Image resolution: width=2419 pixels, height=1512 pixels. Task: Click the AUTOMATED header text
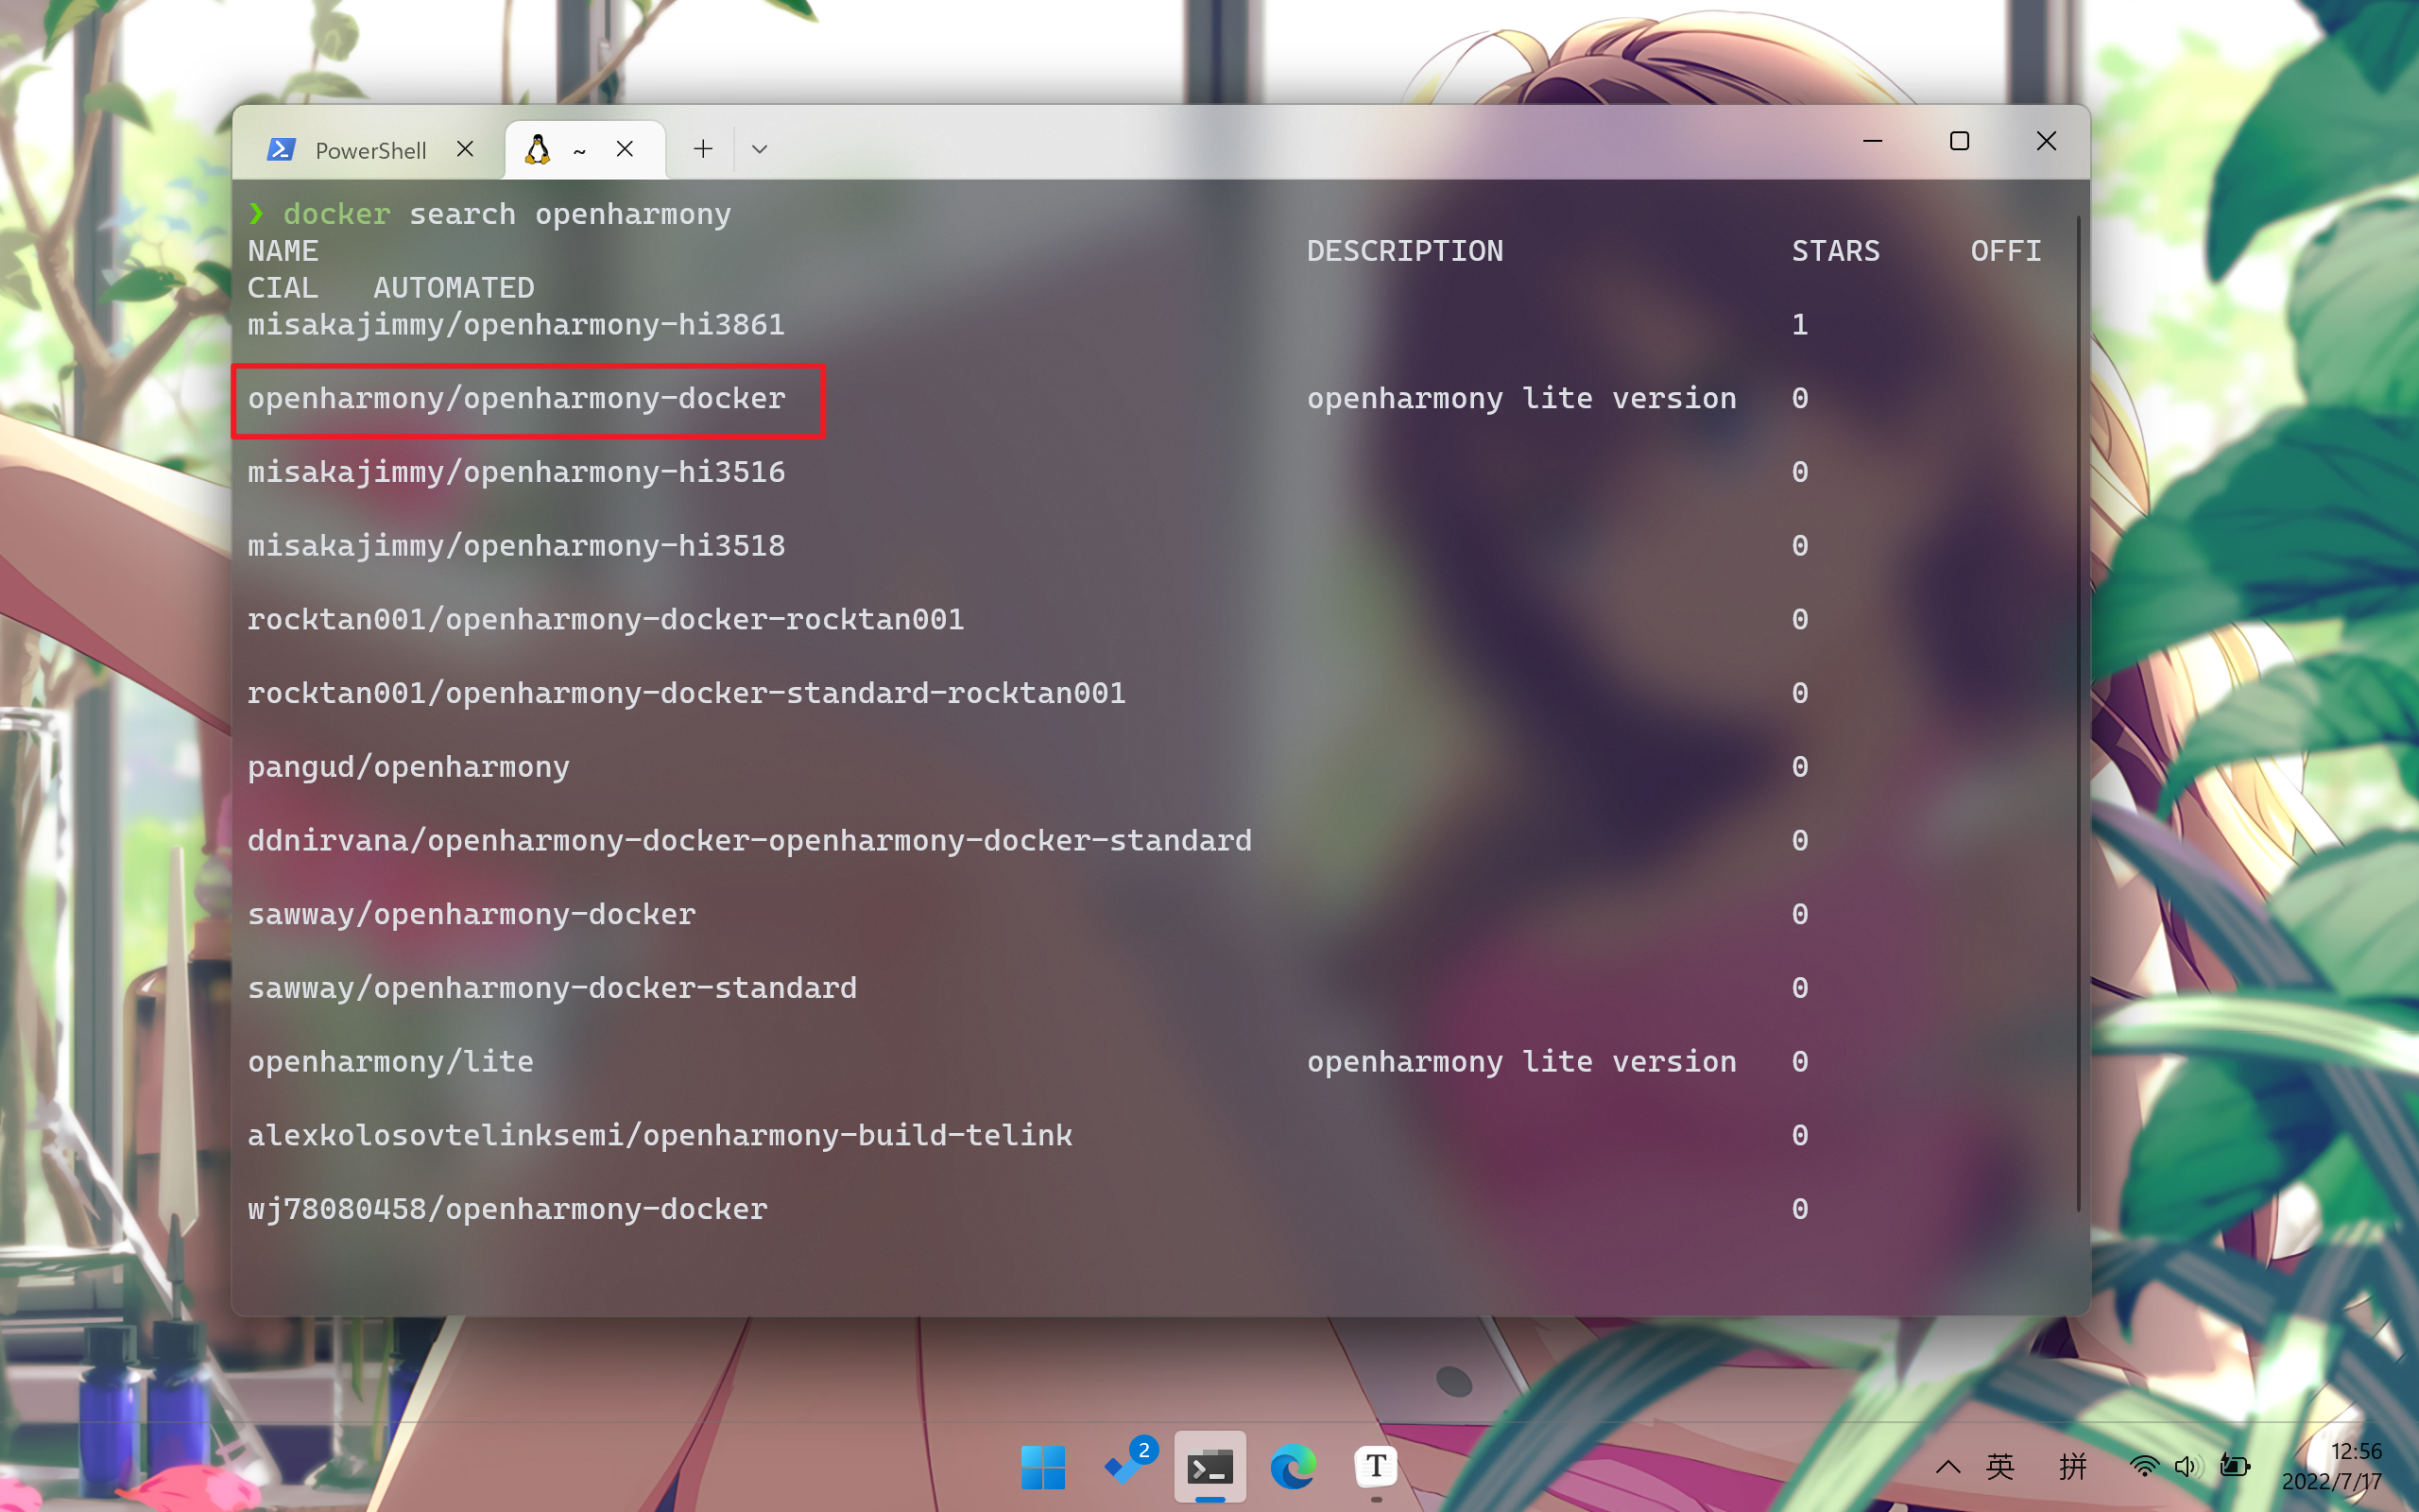(454, 288)
